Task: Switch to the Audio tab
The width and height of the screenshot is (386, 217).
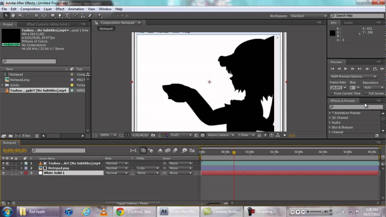Action: 348,23
